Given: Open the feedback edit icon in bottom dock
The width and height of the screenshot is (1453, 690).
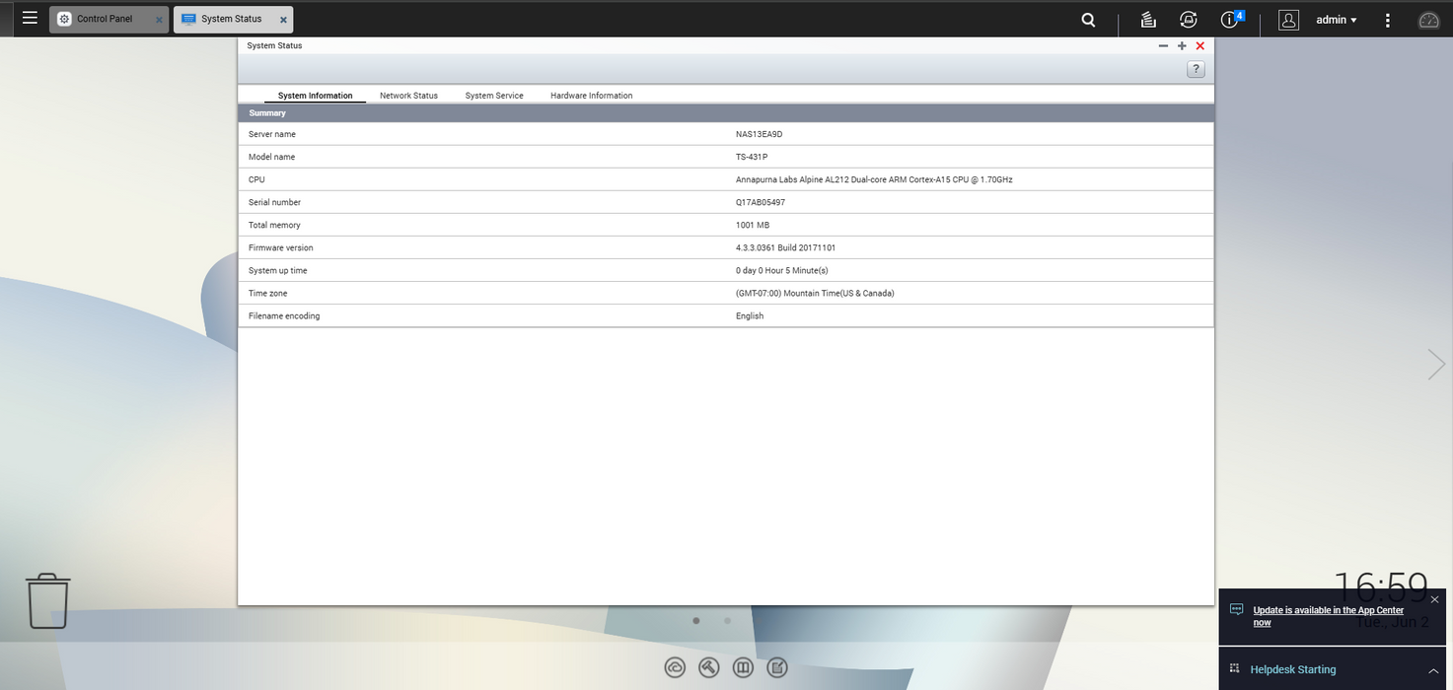Looking at the screenshot, I should [x=777, y=667].
